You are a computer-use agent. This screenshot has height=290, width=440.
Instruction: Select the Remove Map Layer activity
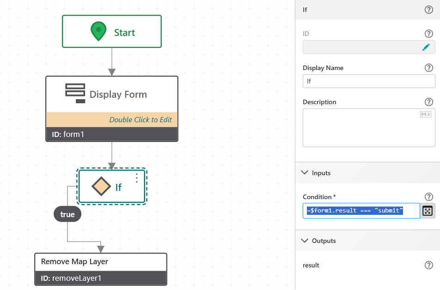tap(101, 269)
